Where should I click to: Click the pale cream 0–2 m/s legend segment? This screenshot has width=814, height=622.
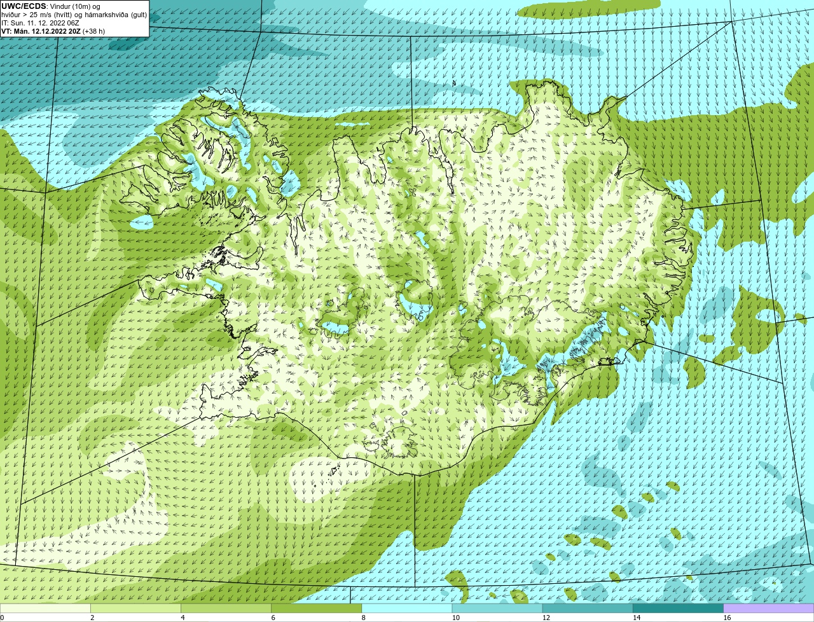coord(45,609)
